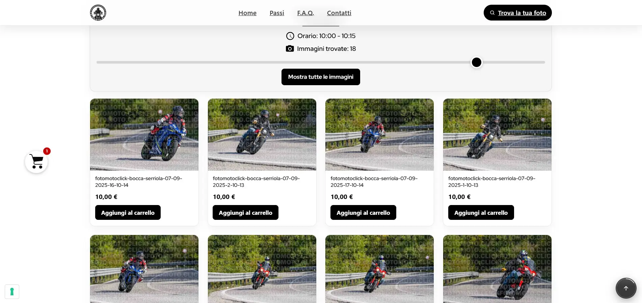This screenshot has width=642, height=303.
Task: Open thumbnail of photo 17-10-14
Action: coord(379,135)
